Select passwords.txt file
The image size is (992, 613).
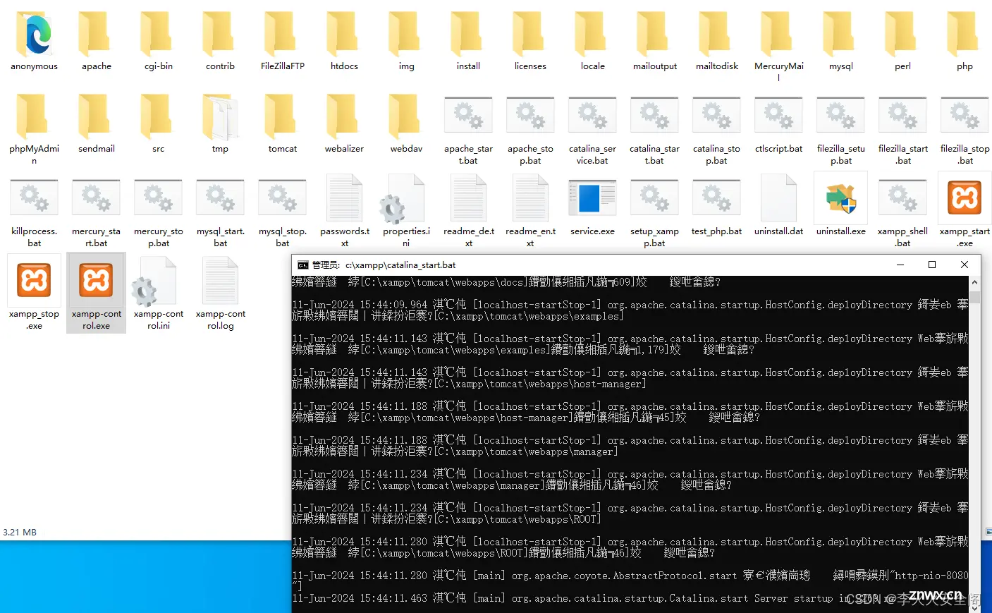pos(344,212)
